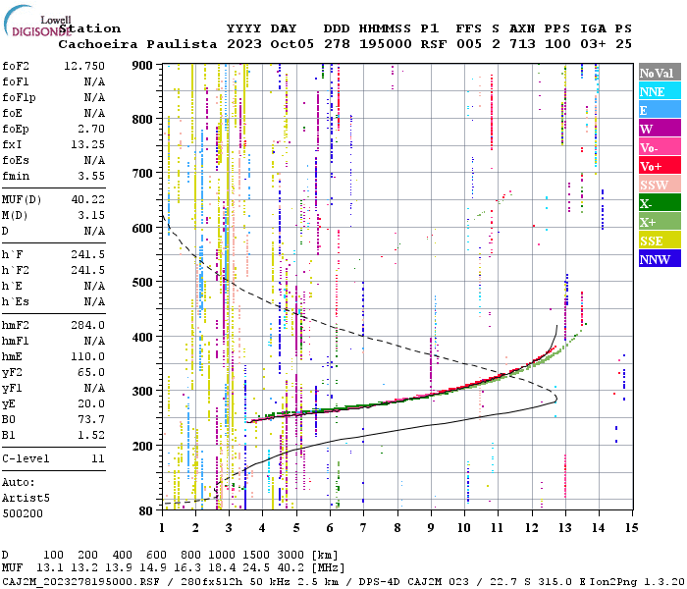Click the MUF value 24.5 for 1500 km
This screenshot has height=589, width=687.
click(257, 567)
